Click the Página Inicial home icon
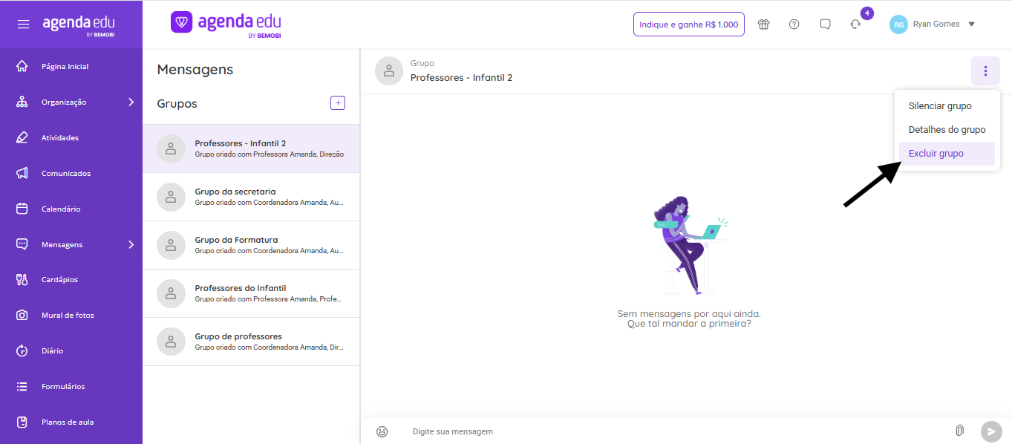This screenshot has width=1012, height=444. click(22, 66)
